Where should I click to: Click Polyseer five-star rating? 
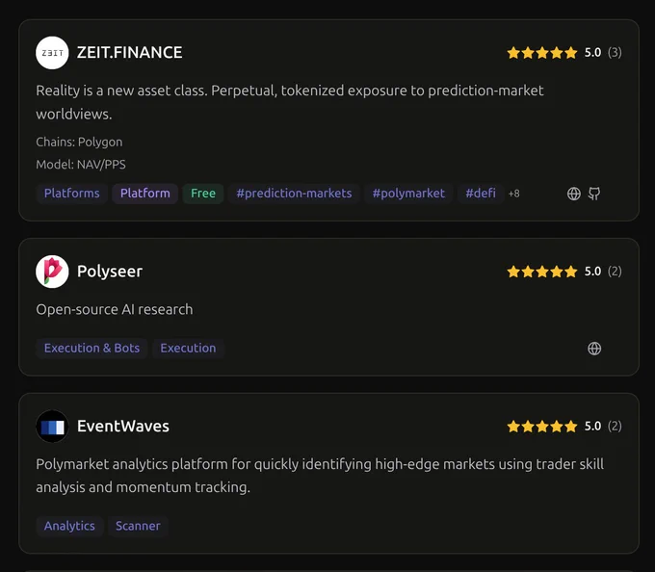click(541, 272)
